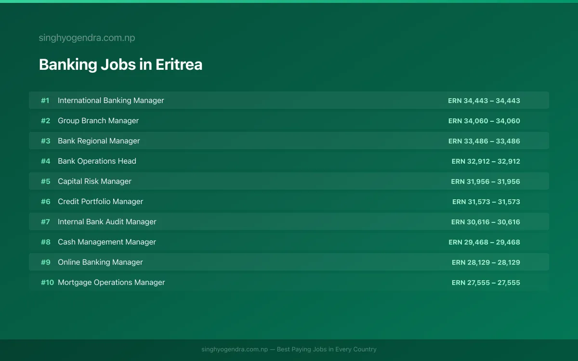Click salary ERN 30,616 – 30,616
578x361 pixels.
pos(486,222)
